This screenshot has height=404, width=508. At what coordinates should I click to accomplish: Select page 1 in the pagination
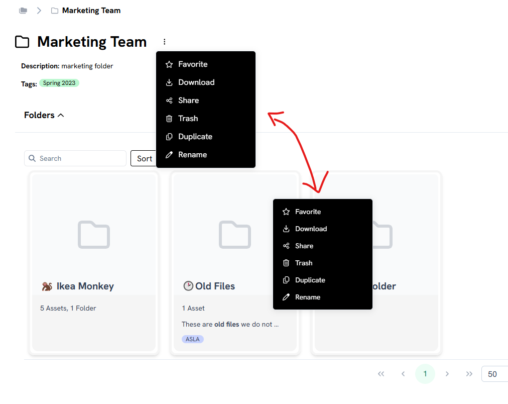click(425, 374)
